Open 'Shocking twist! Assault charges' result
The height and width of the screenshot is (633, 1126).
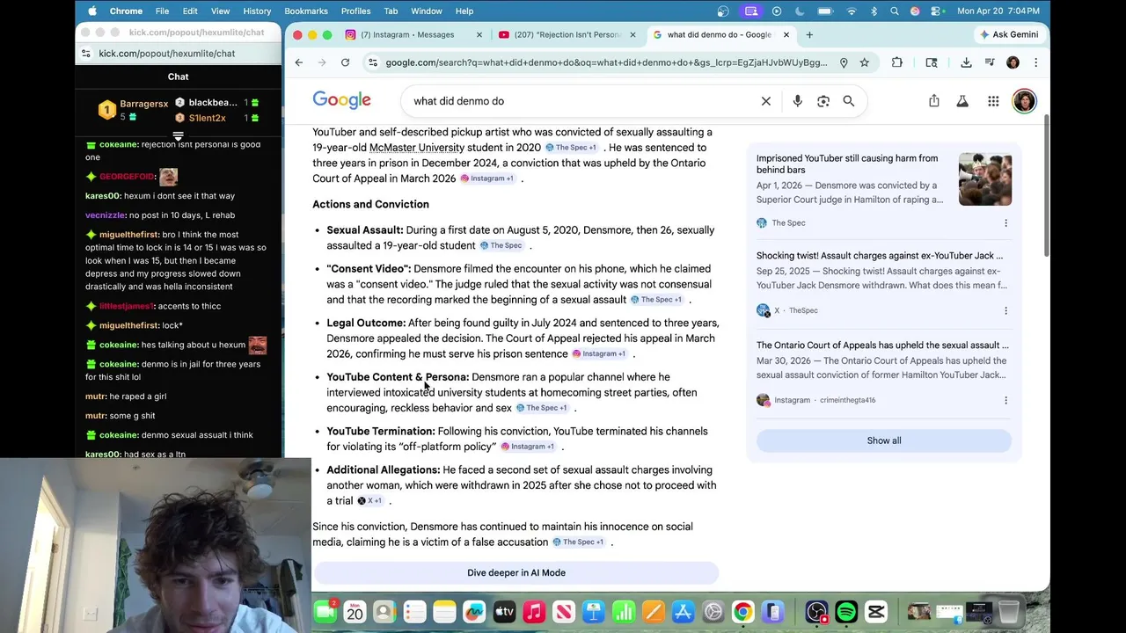tap(880, 256)
